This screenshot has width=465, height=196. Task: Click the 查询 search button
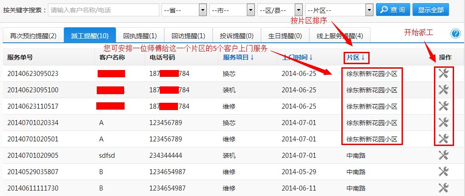tap(392, 10)
